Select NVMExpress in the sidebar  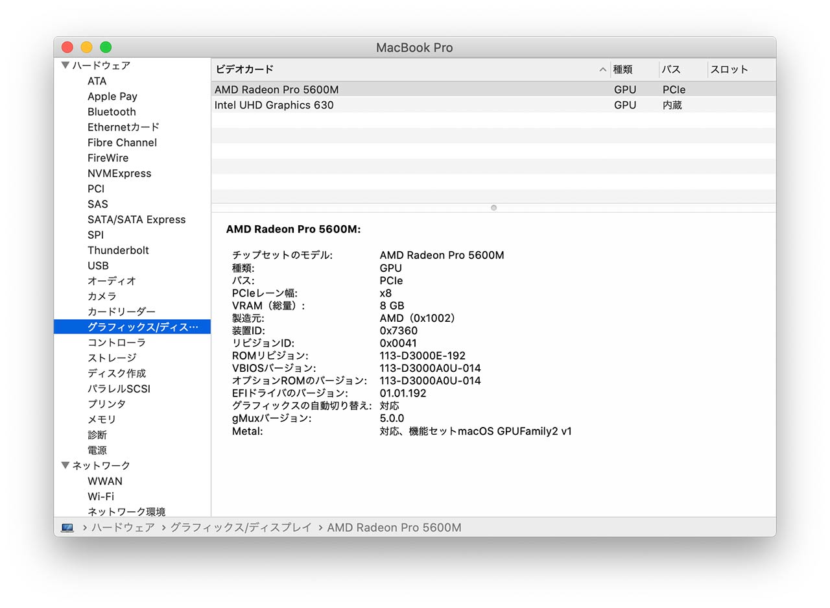click(119, 173)
